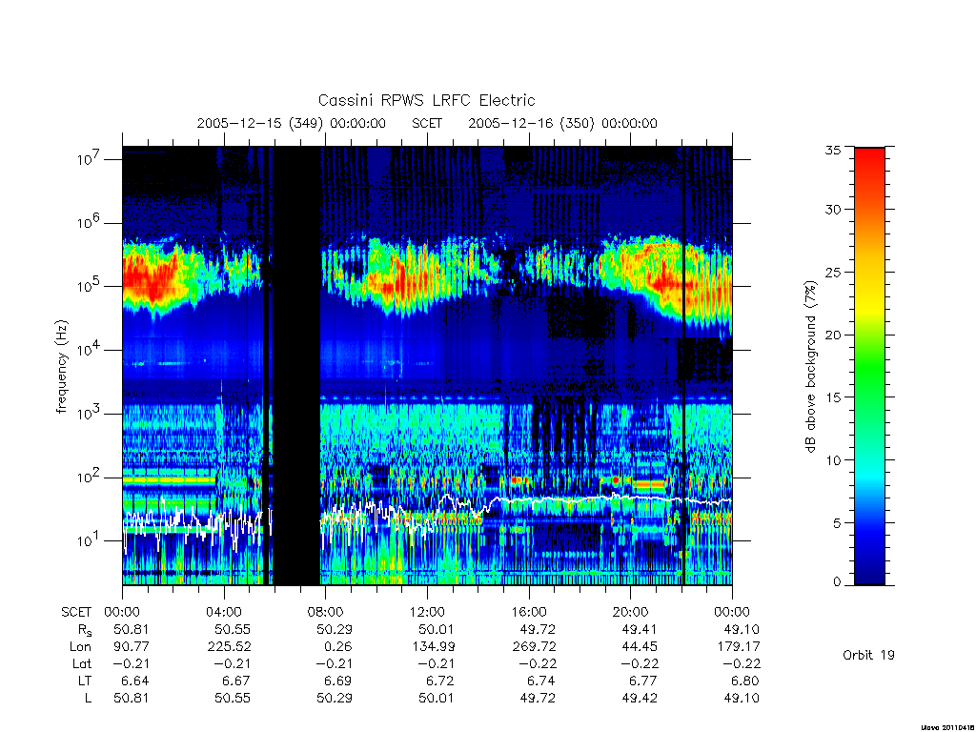Select the end date '2005-12-16 (350) 00:00:00'
Screen dimensions: 976x732
tap(562, 123)
